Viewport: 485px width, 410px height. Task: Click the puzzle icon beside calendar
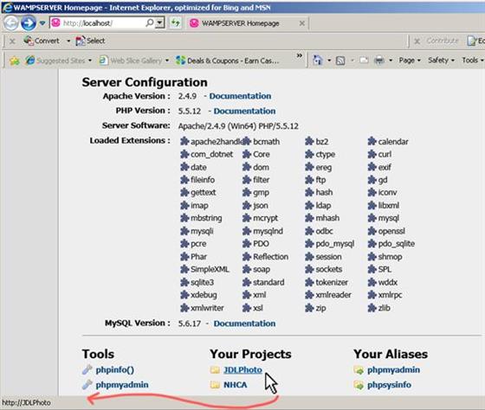(x=372, y=141)
